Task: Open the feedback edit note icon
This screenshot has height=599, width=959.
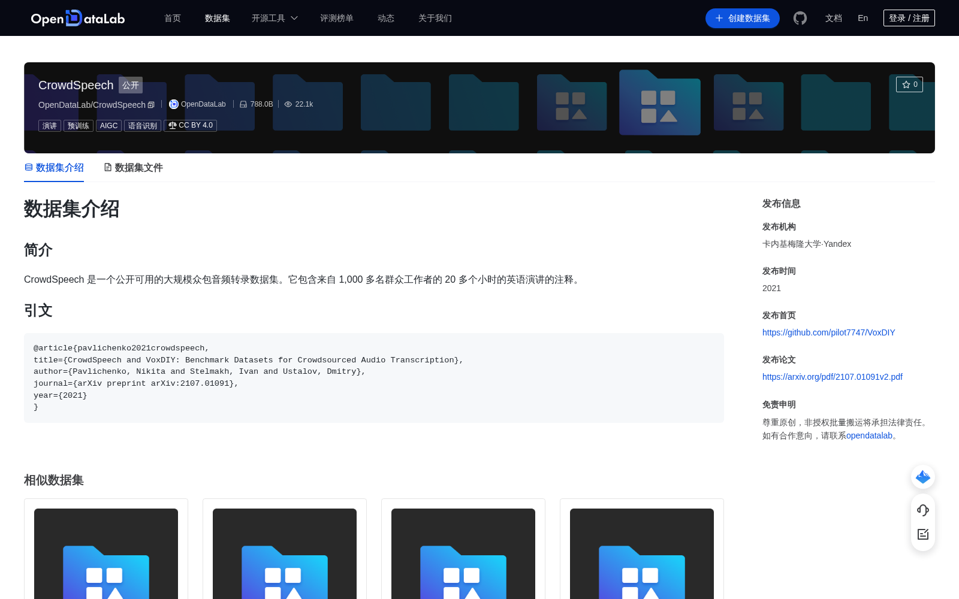Action: coord(923,534)
